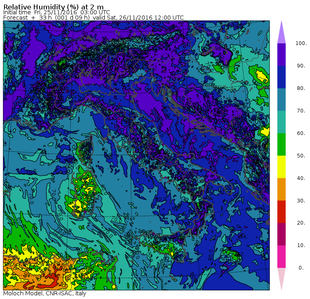The width and height of the screenshot is (310, 299).
Task: Click the 20–30 red legend swatch
Action: pos(281,212)
